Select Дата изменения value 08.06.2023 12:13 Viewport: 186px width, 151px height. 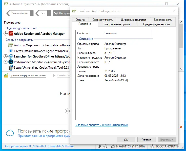coord(115,76)
